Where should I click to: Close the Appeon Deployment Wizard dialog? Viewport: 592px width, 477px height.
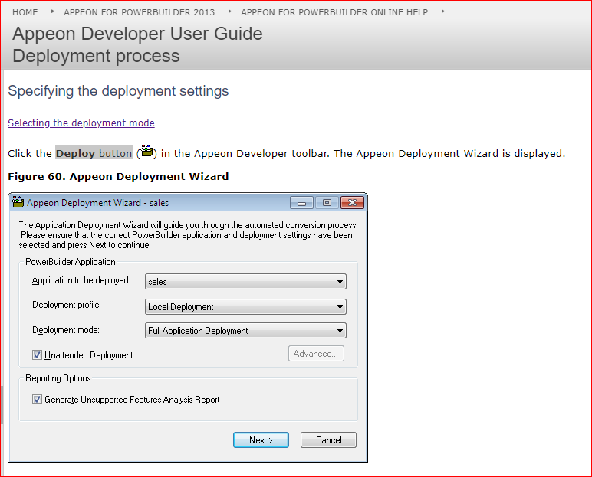tap(351, 203)
